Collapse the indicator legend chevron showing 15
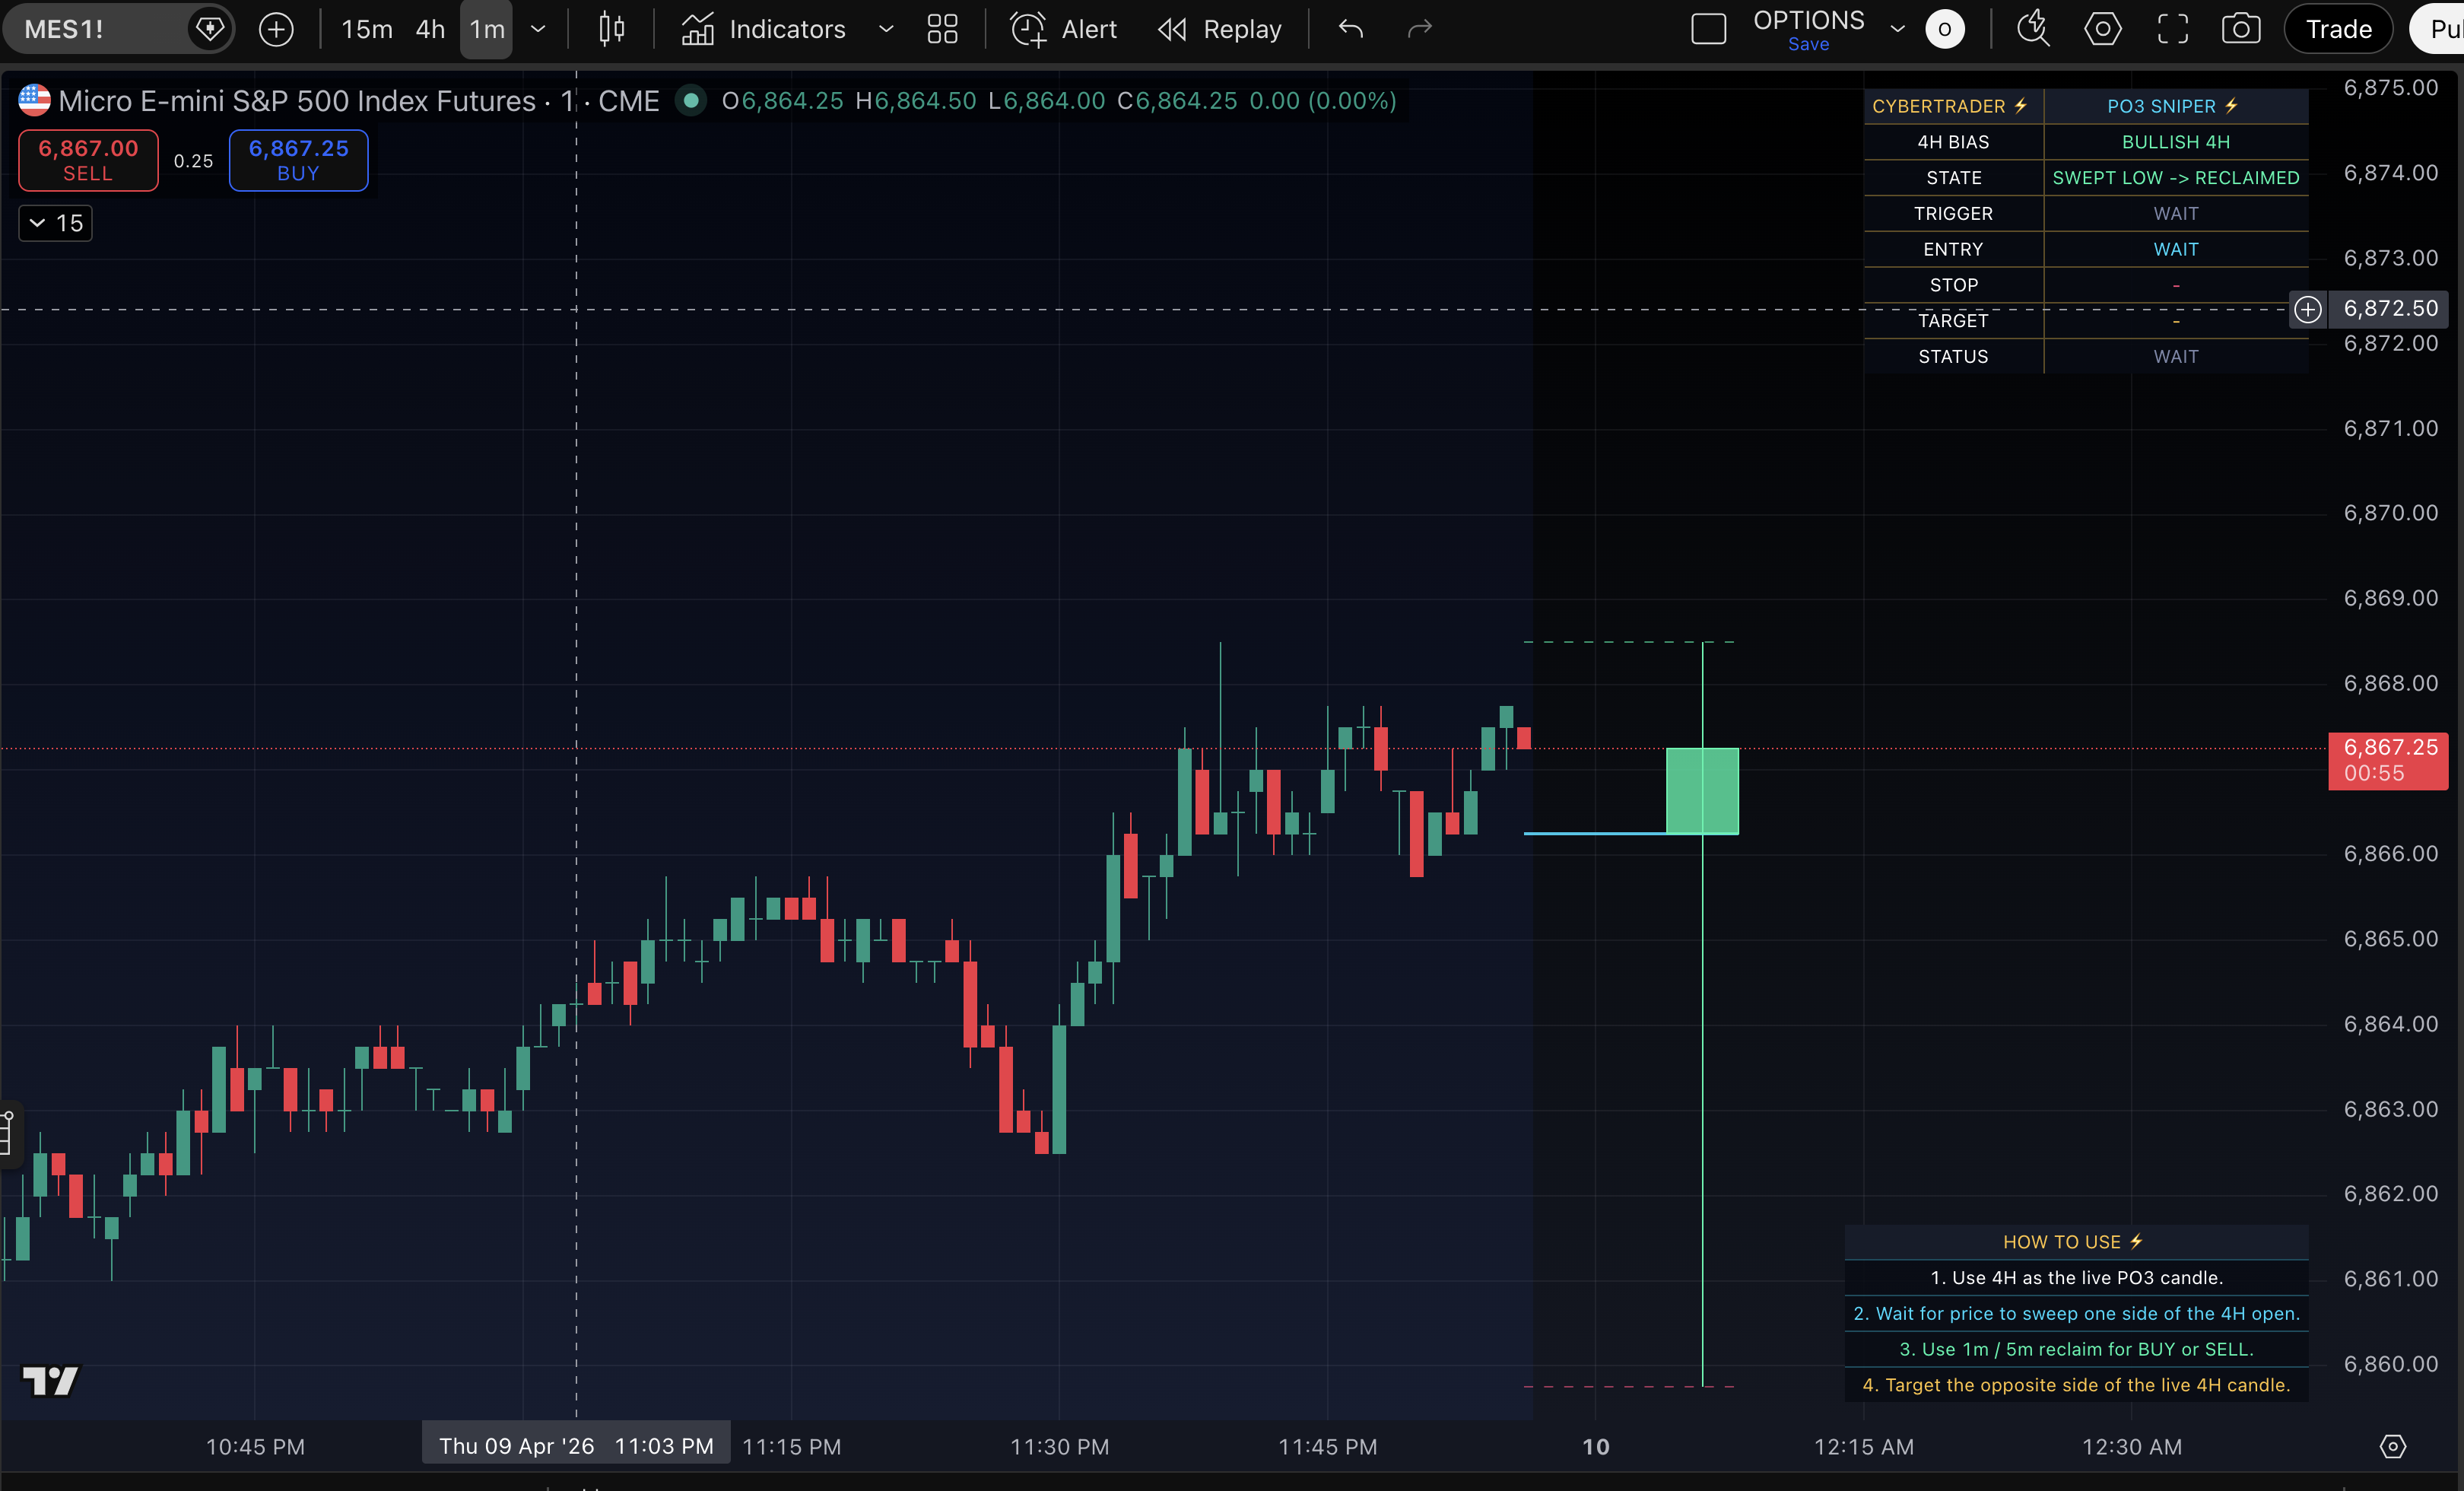This screenshot has width=2464, height=1491. pos(38,223)
